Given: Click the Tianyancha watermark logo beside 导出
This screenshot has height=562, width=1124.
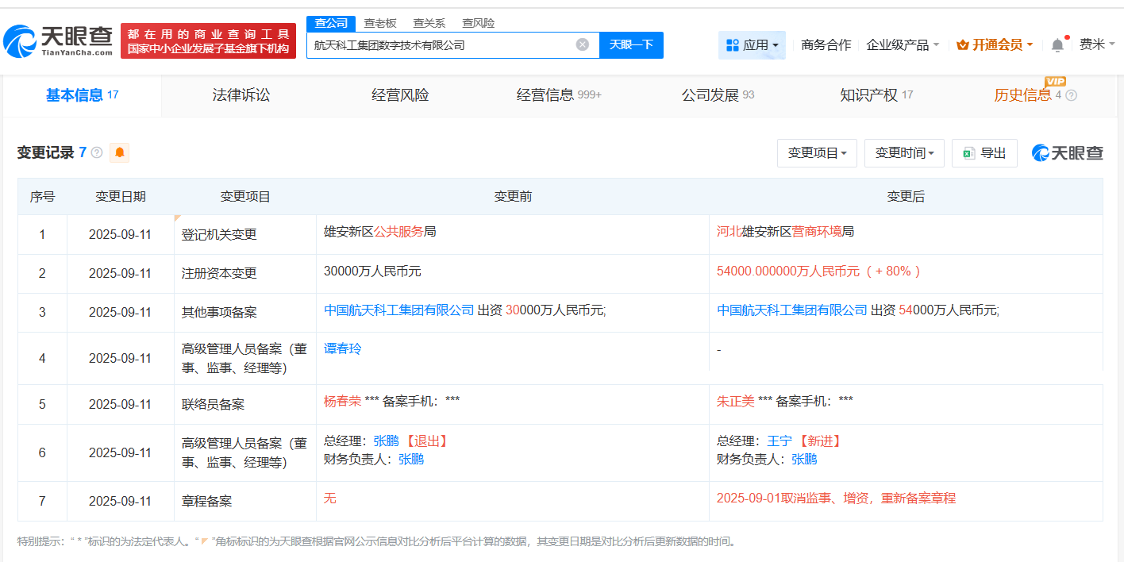Looking at the screenshot, I should tap(1066, 152).
